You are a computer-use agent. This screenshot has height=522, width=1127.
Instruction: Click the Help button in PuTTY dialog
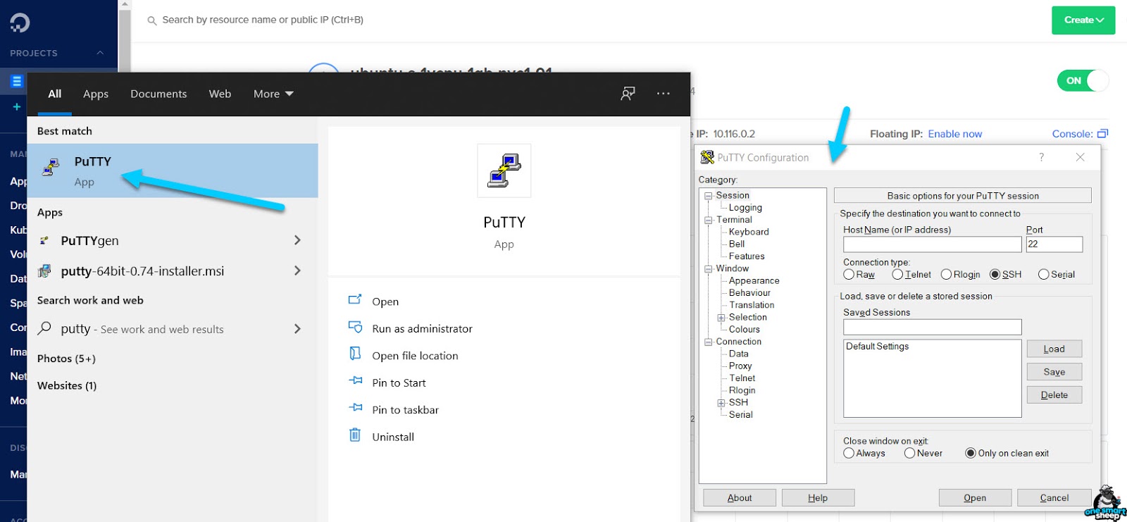pos(818,498)
